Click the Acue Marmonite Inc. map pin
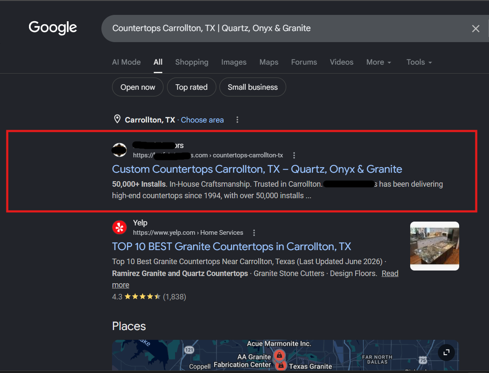 (279, 355)
